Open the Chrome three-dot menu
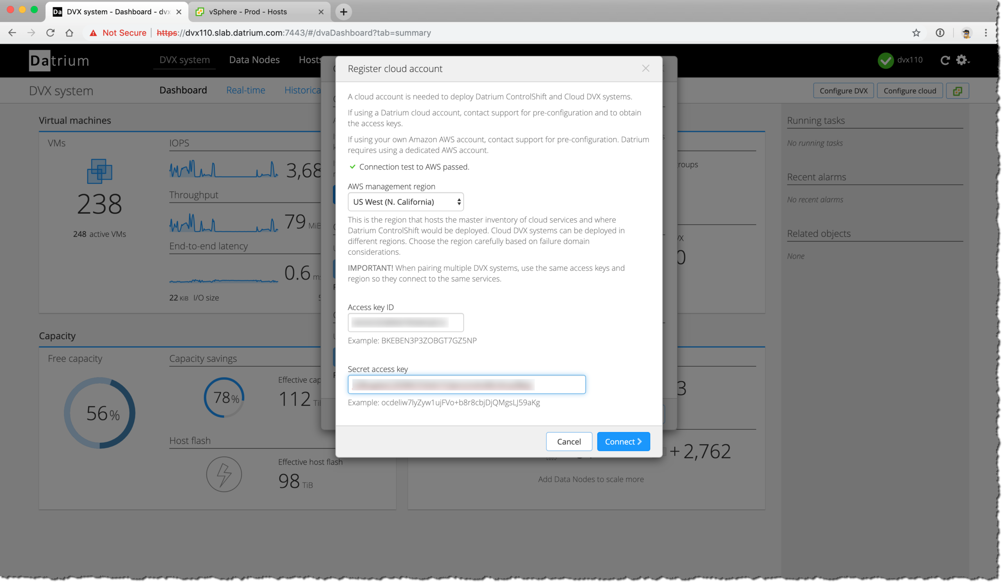The image size is (1002, 582). 986,33
